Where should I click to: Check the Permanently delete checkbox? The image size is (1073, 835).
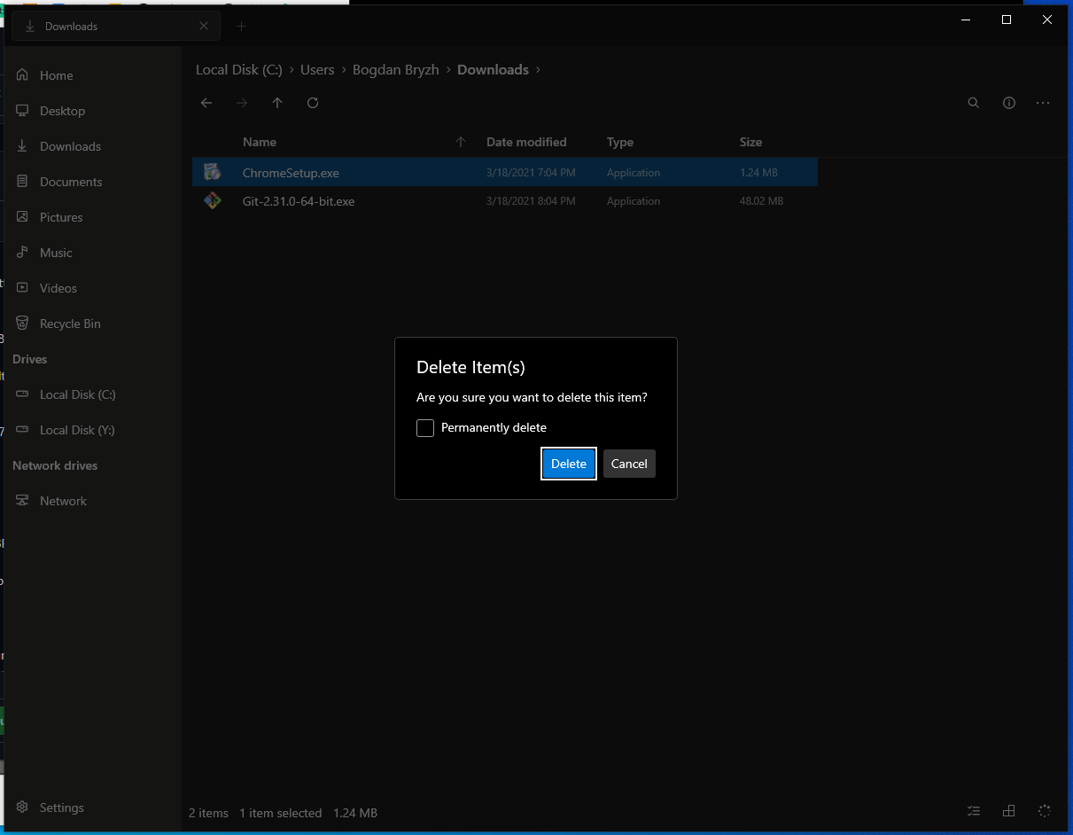425,428
